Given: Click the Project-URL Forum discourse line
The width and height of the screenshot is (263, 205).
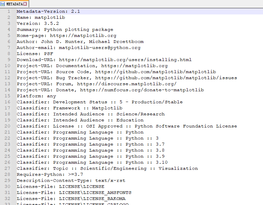Looking at the screenshot, I should (97, 84).
